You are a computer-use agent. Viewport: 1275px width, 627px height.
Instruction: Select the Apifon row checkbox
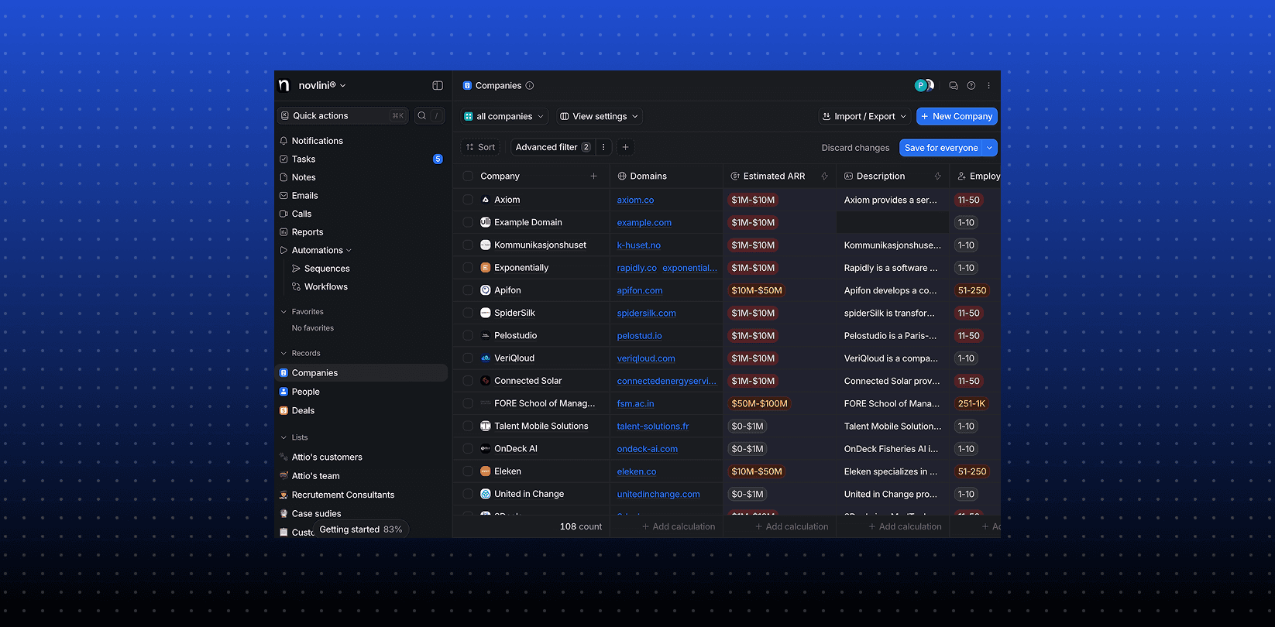pos(468,290)
